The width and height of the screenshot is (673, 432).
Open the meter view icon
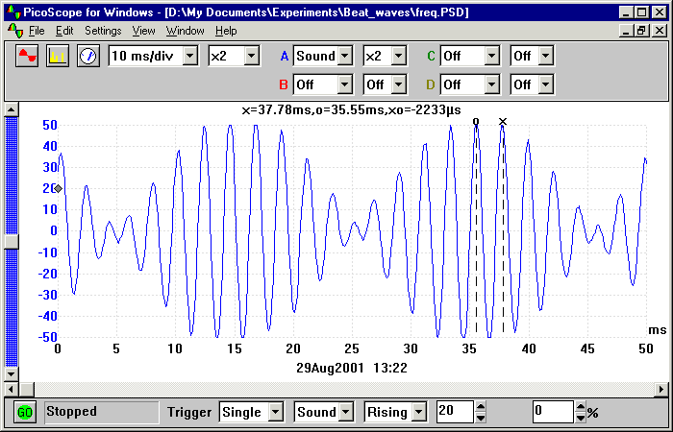tap(87, 56)
